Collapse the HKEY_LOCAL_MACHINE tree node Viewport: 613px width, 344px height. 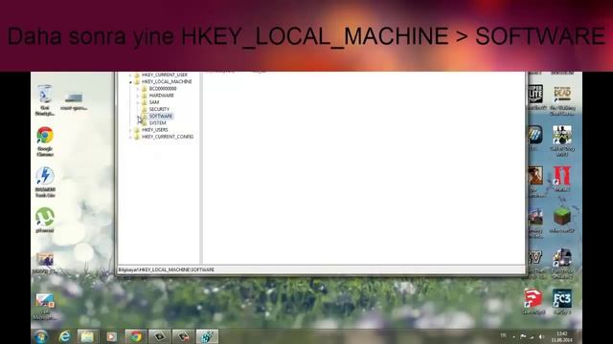coord(130,82)
